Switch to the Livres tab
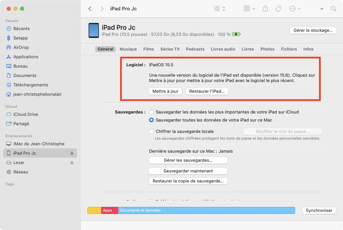The image size is (343, 230). (x=248, y=49)
